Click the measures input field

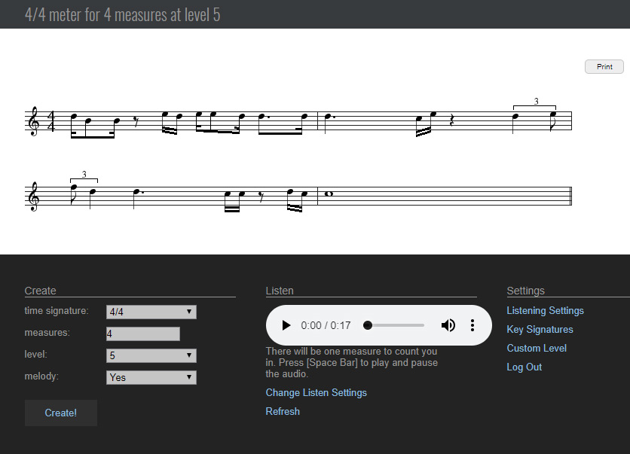tap(142, 334)
